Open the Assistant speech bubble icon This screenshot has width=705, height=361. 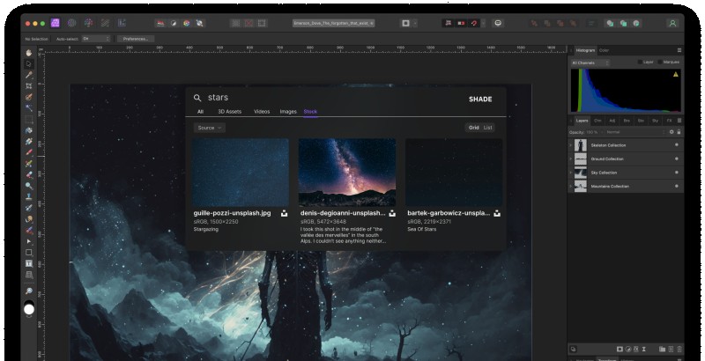[x=498, y=24]
